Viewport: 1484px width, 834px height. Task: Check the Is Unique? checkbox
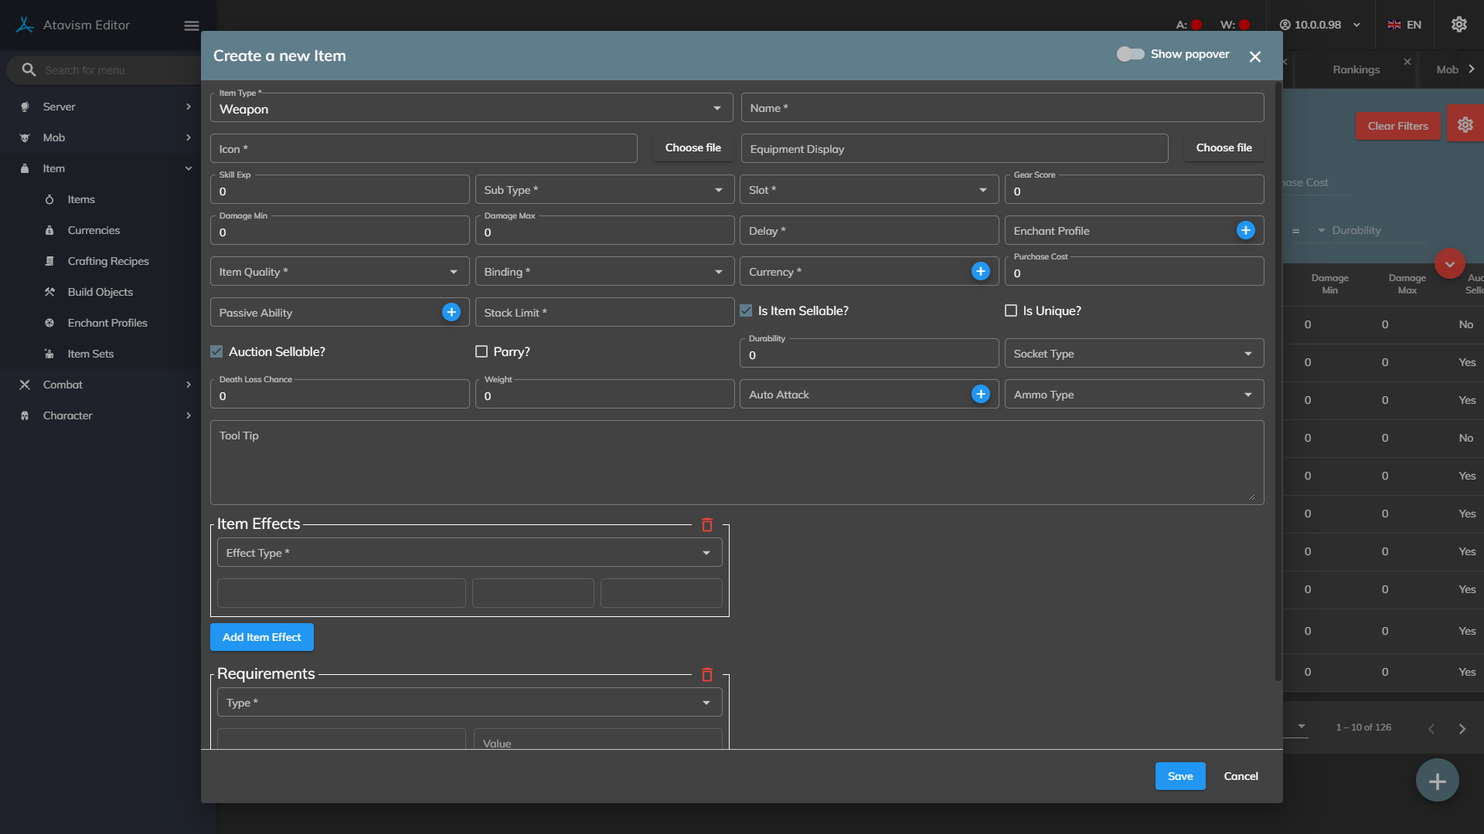(x=1010, y=310)
